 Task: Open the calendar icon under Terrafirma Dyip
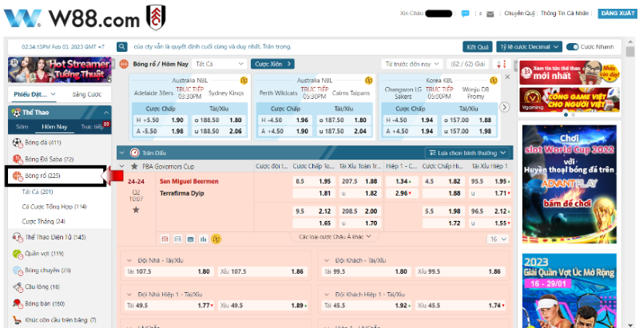[190, 239]
